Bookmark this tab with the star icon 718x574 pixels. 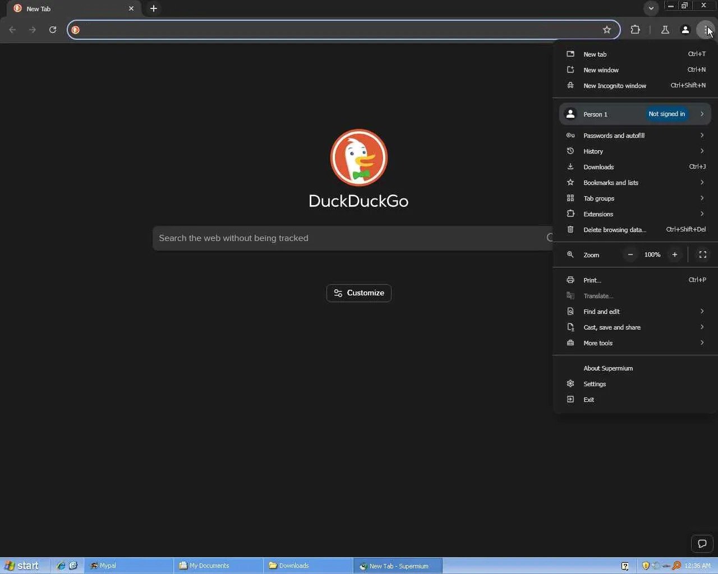607,30
